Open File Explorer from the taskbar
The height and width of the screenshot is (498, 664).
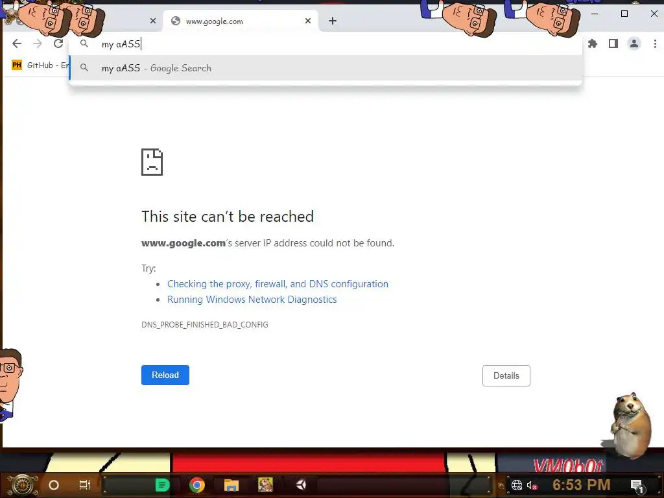231,485
